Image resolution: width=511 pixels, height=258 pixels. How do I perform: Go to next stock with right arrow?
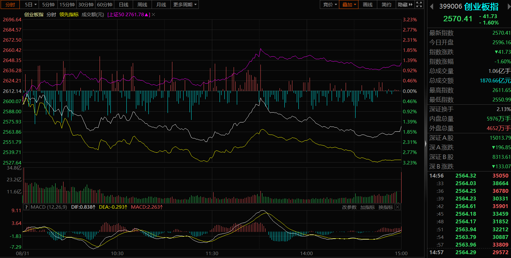509,7
